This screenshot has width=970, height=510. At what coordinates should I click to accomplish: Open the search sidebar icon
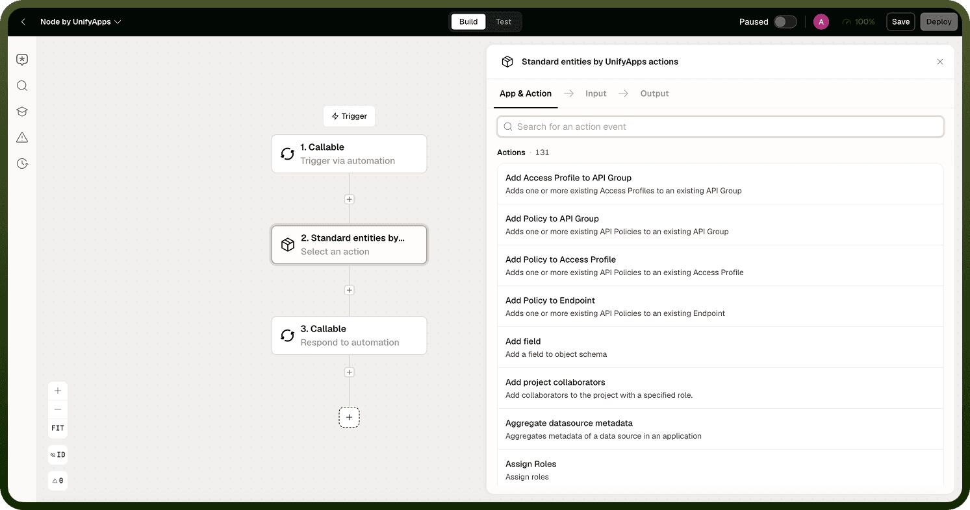point(22,86)
